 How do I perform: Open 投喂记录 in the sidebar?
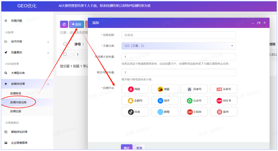pyautogui.click(x=16, y=111)
